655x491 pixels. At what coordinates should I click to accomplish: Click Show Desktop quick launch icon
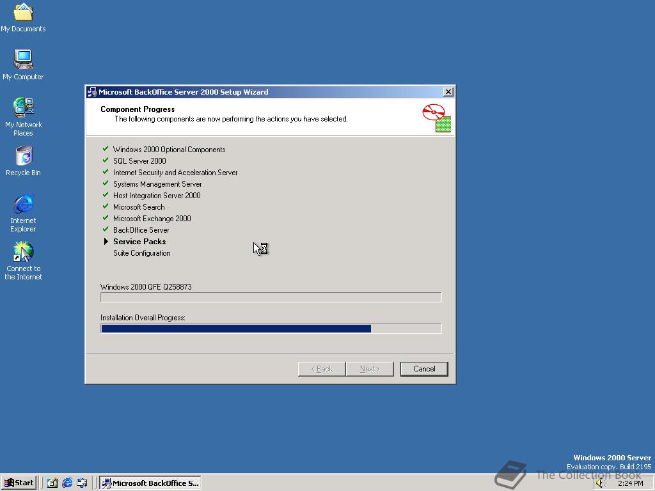[x=52, y=483]
